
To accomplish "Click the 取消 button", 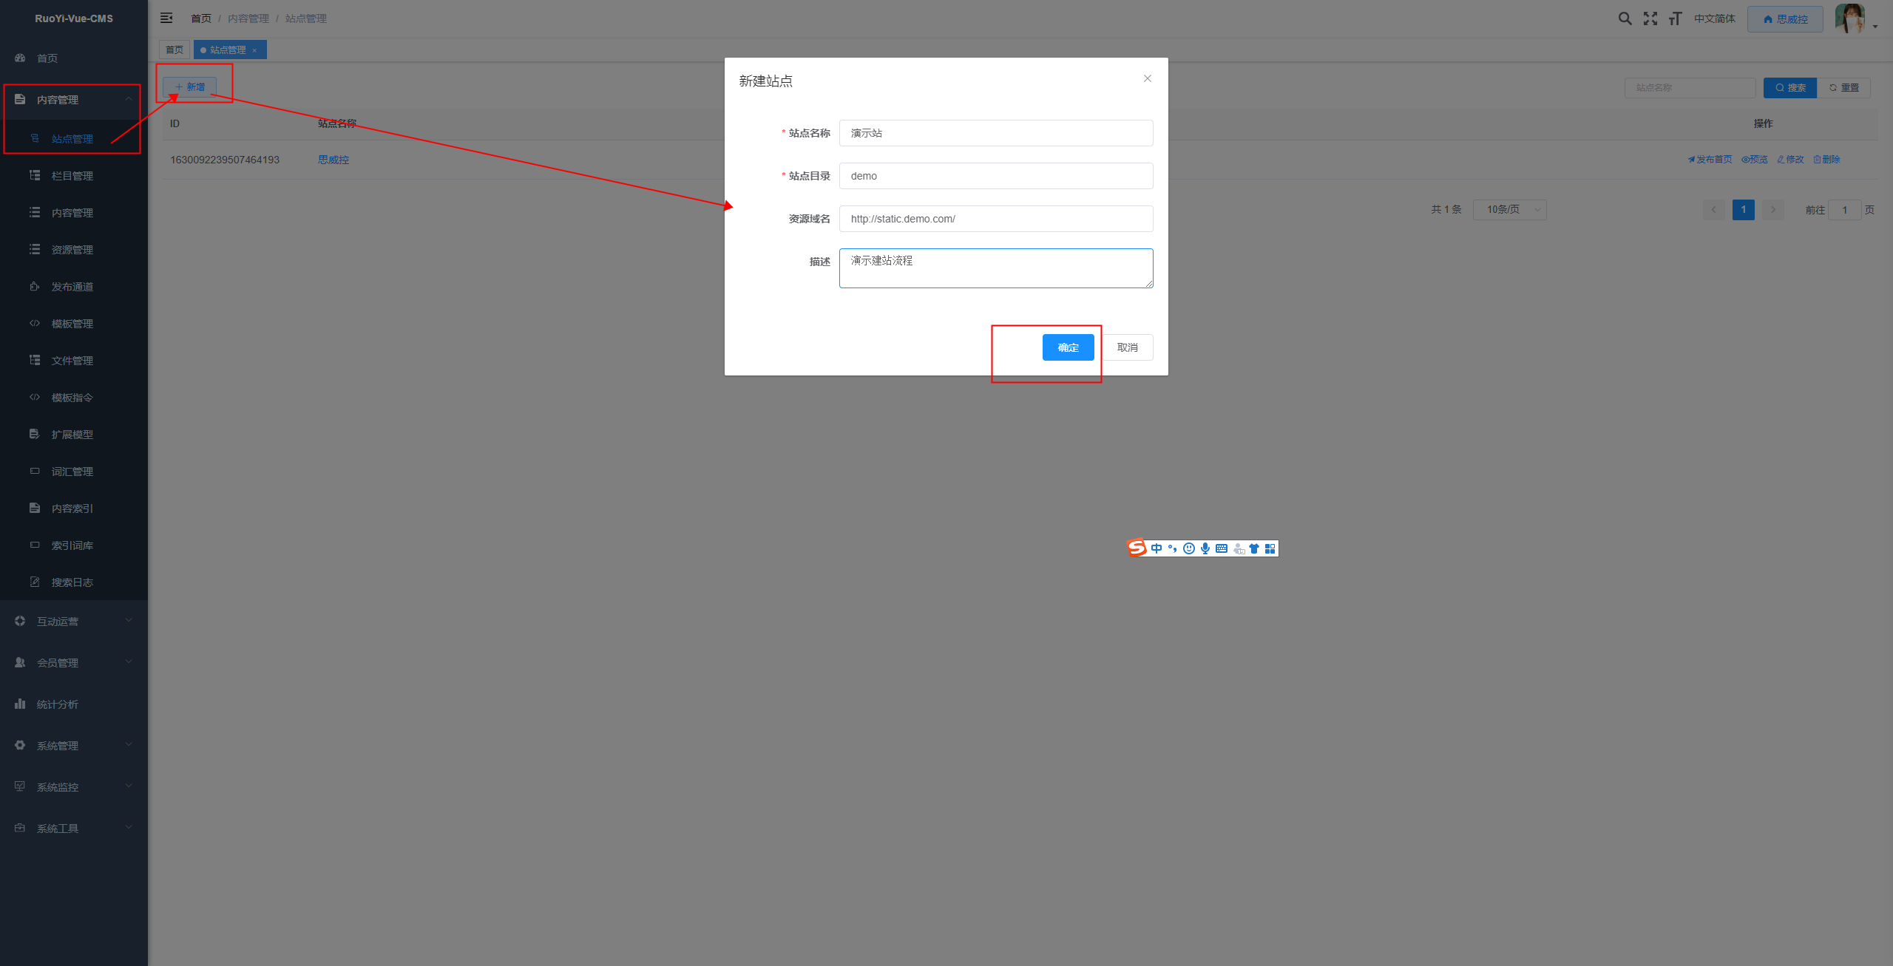I will pos(1127,347).
